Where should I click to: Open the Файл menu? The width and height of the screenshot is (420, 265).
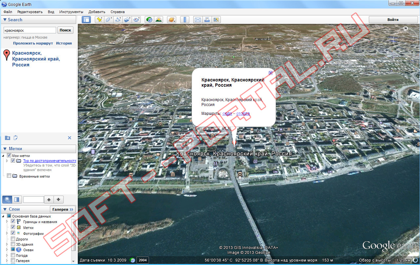[8, 12]
